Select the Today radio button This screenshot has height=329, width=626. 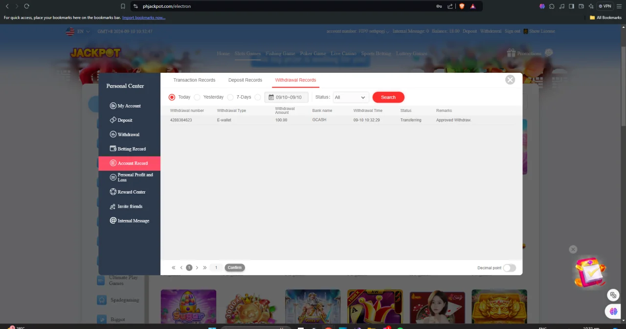172,97
